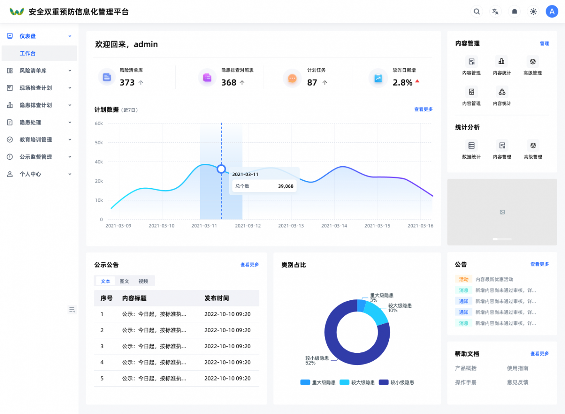The image size is (565, 414).
Task: Expand the 公示监督管理 chevron
Action: [x=70, y=157]
